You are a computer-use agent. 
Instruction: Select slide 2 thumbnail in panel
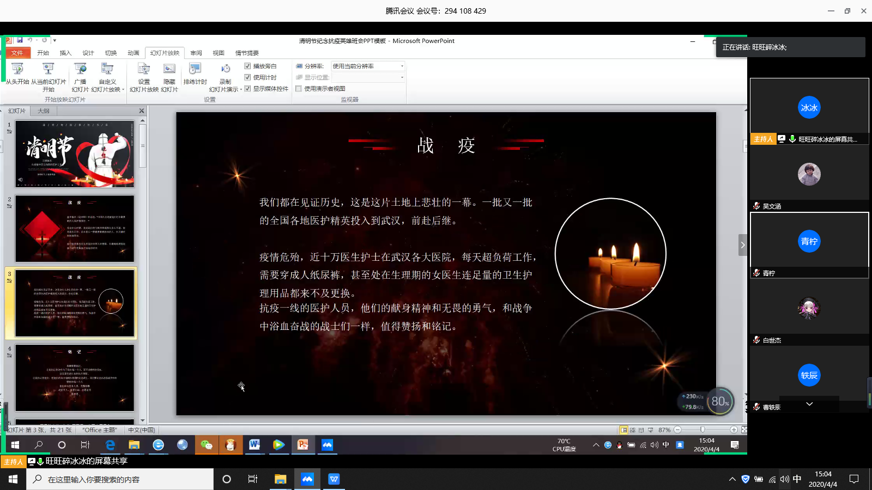tap(75, 229)
